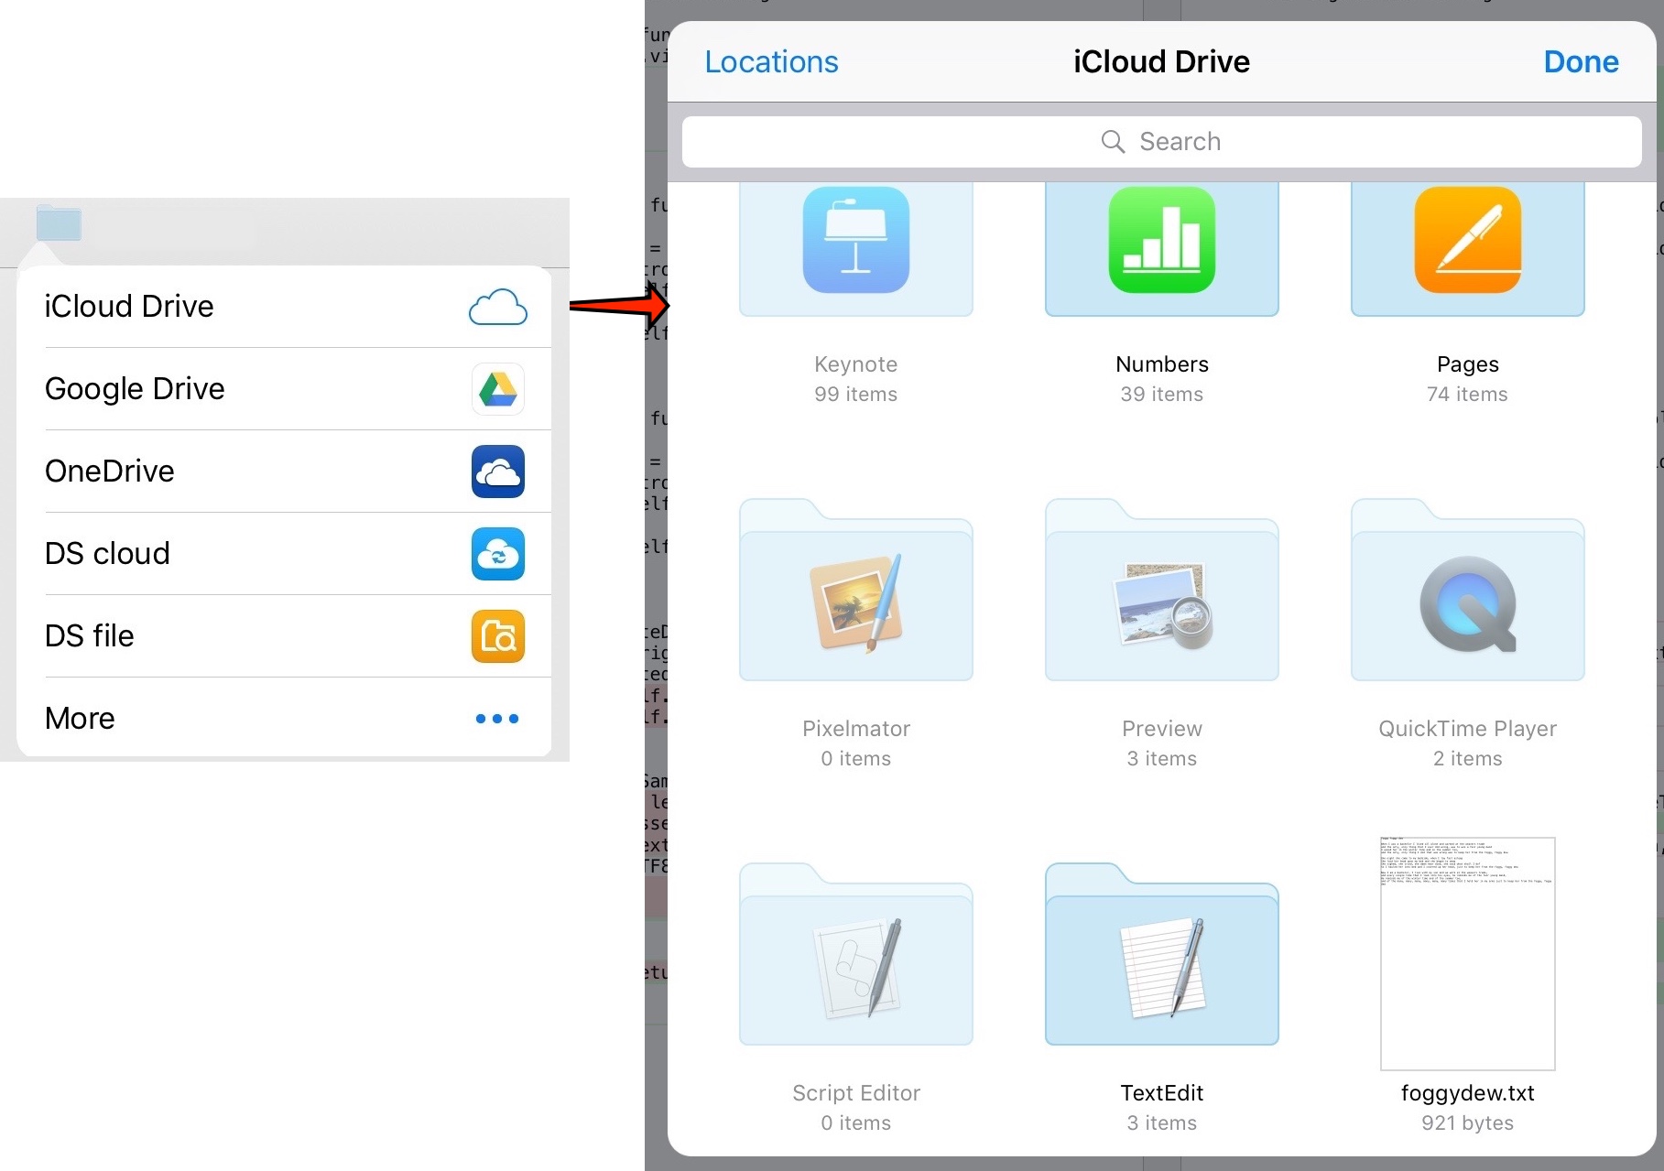Screen dimensions: 1664x1171
Task: Tap the OneDrive blue cloud icon
Action: tap(498, 472)
